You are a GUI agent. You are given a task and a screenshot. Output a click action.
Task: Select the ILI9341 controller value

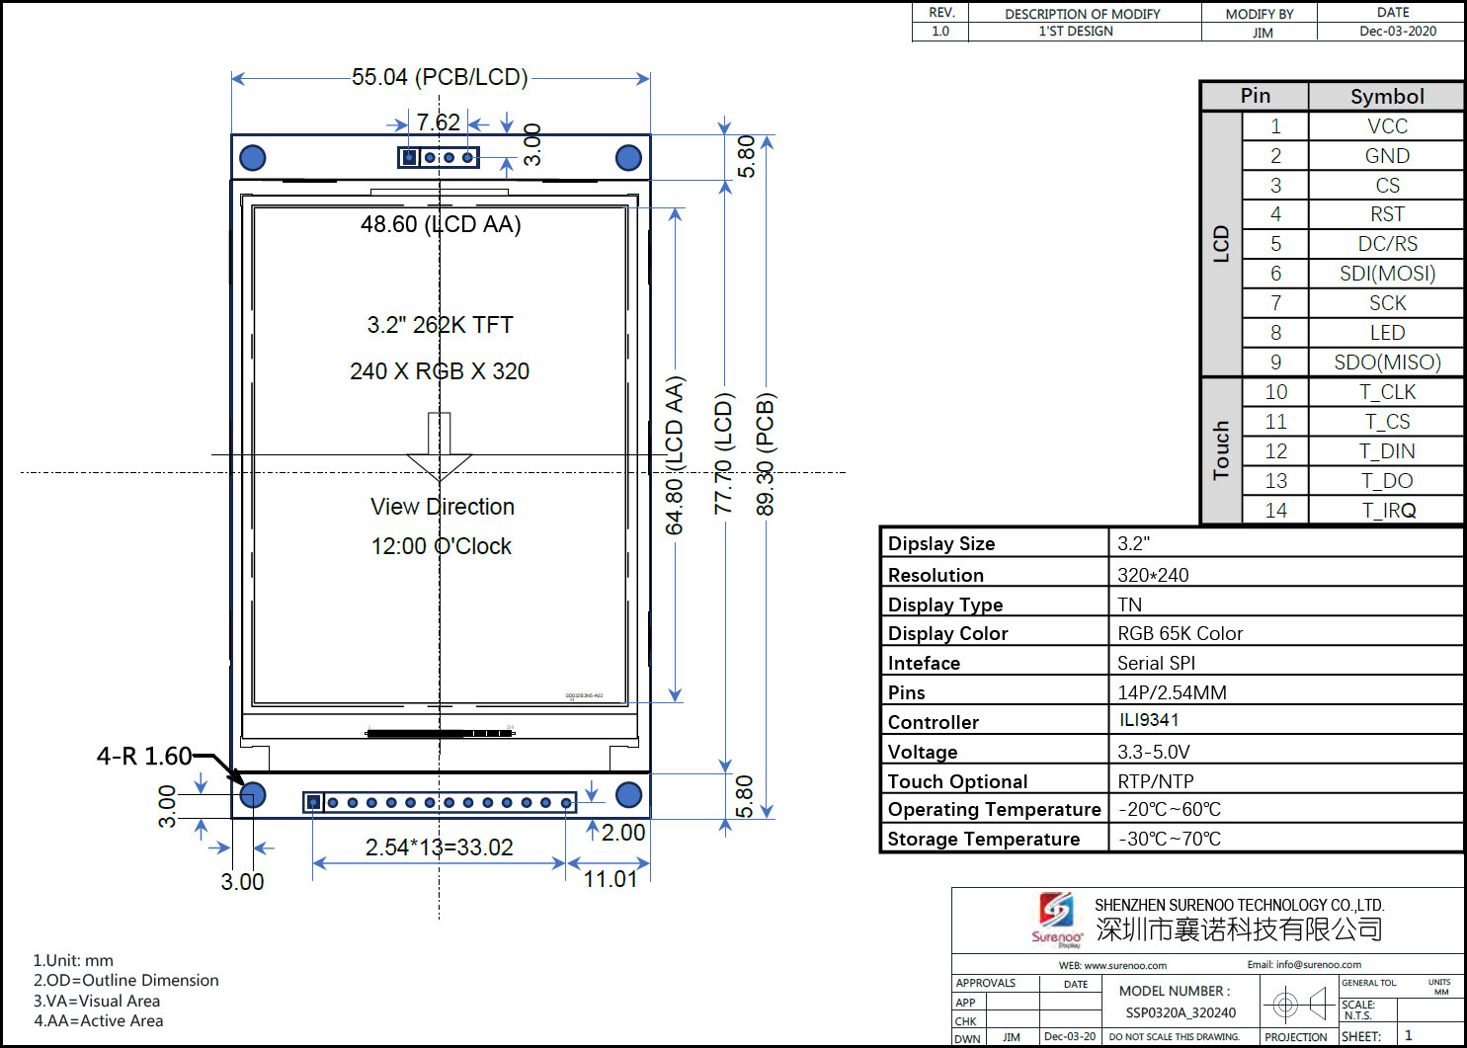click(x=1148, y=720)
